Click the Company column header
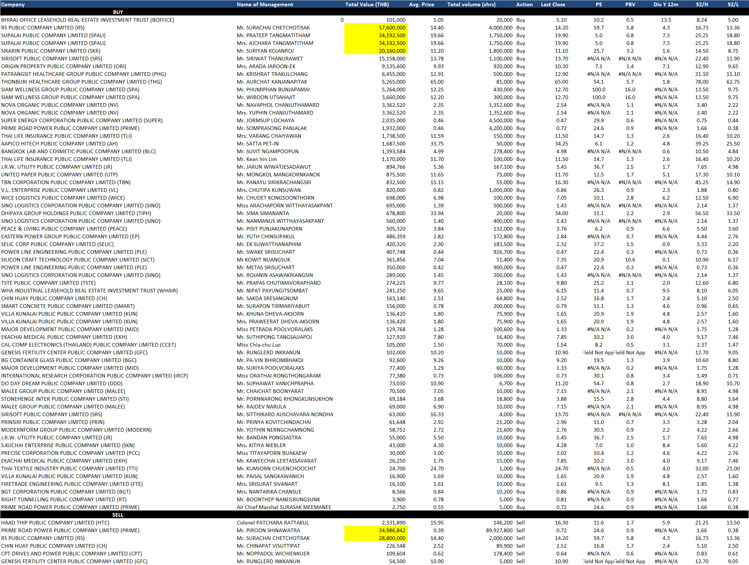This screenshot has height=565, width=749. 13,4
